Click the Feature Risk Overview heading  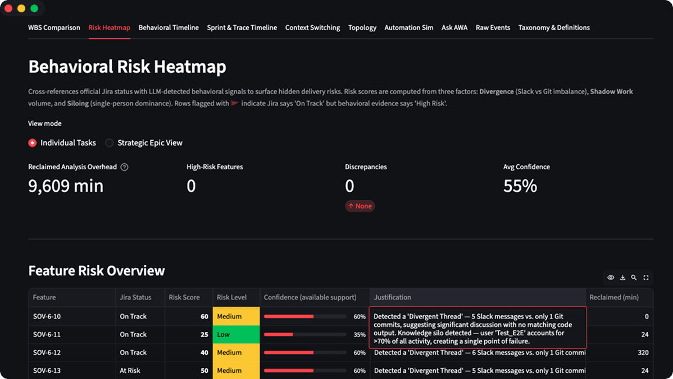[x=97, y=271]
